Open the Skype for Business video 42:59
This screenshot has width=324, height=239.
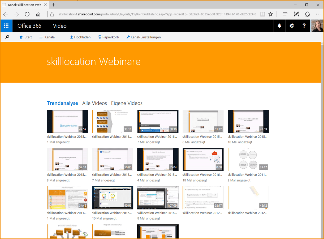coord(67,121)
